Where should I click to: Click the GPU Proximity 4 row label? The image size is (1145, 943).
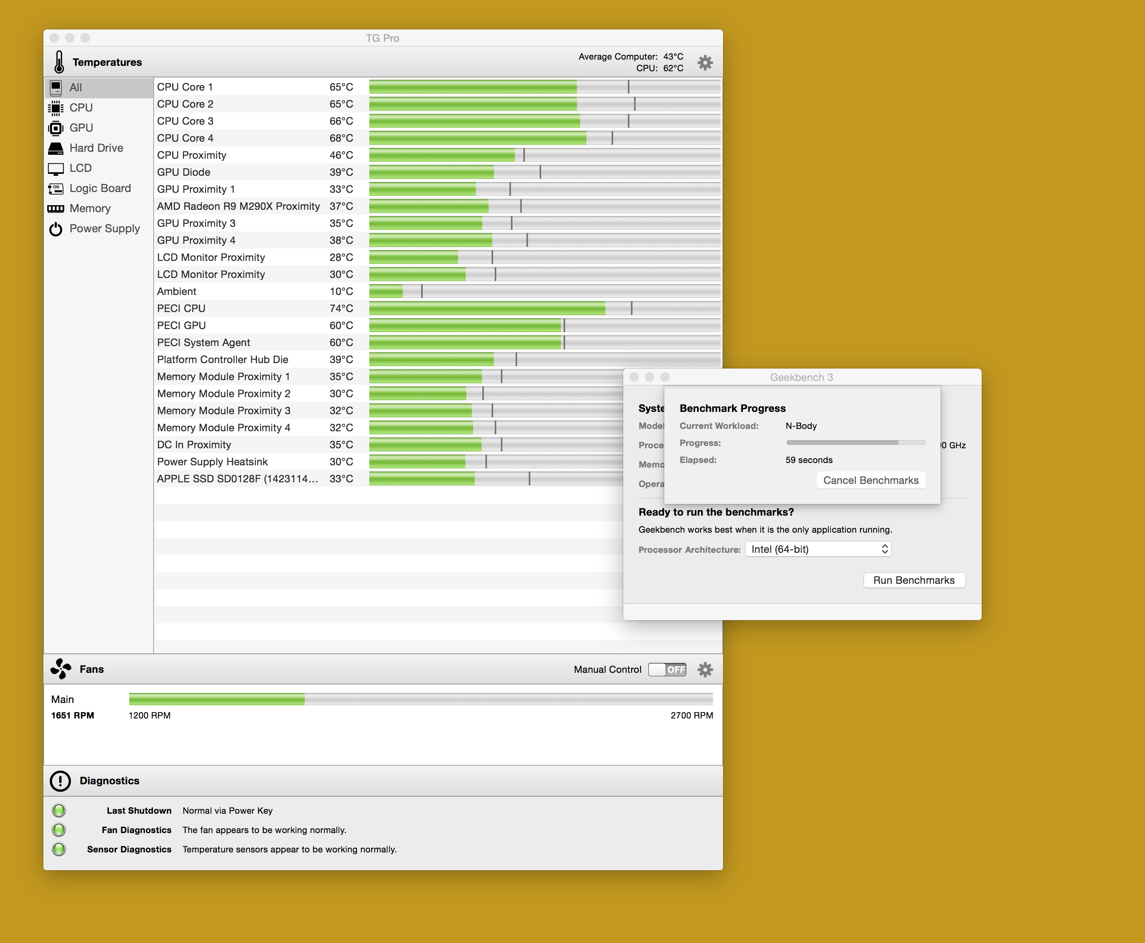[196, 240]
